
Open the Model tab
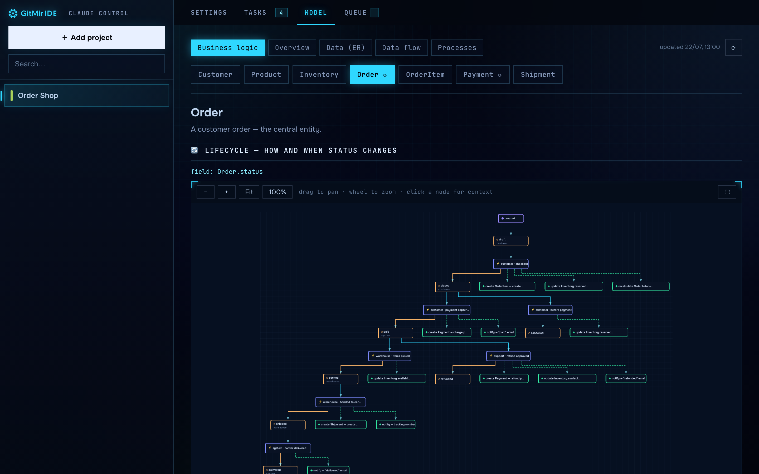[x=316, y=13]
